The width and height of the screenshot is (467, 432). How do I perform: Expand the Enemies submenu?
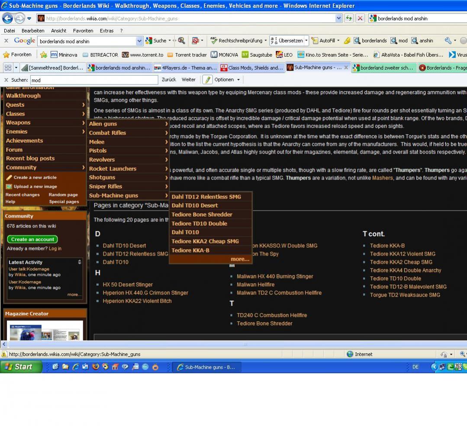click(x=45, y=131)
